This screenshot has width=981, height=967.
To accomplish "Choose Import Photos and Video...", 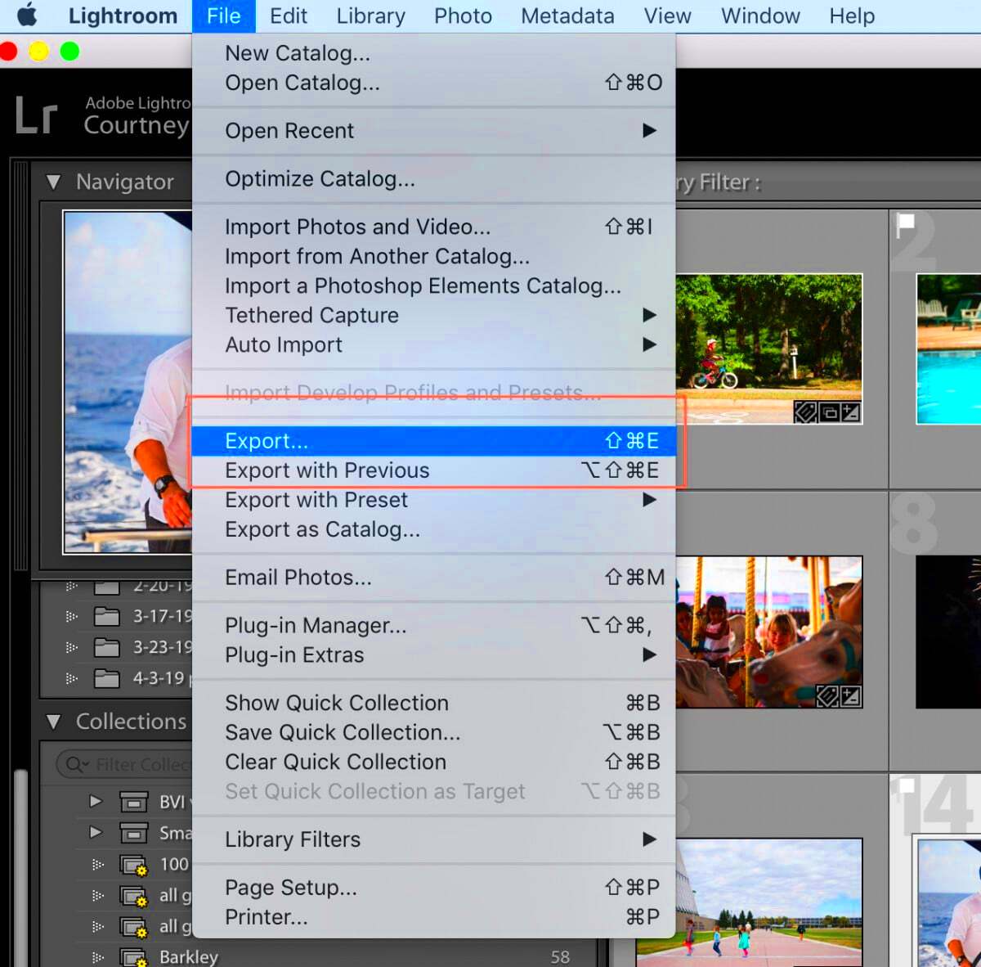I will point(434,227).
